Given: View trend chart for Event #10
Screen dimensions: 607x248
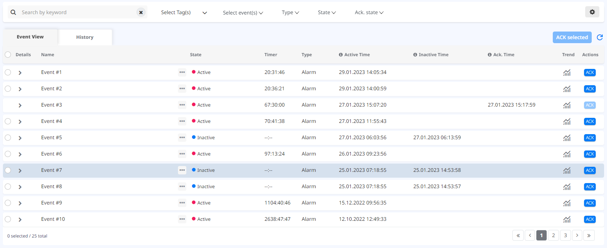Looking at the screenshot, I should (567, 219).
